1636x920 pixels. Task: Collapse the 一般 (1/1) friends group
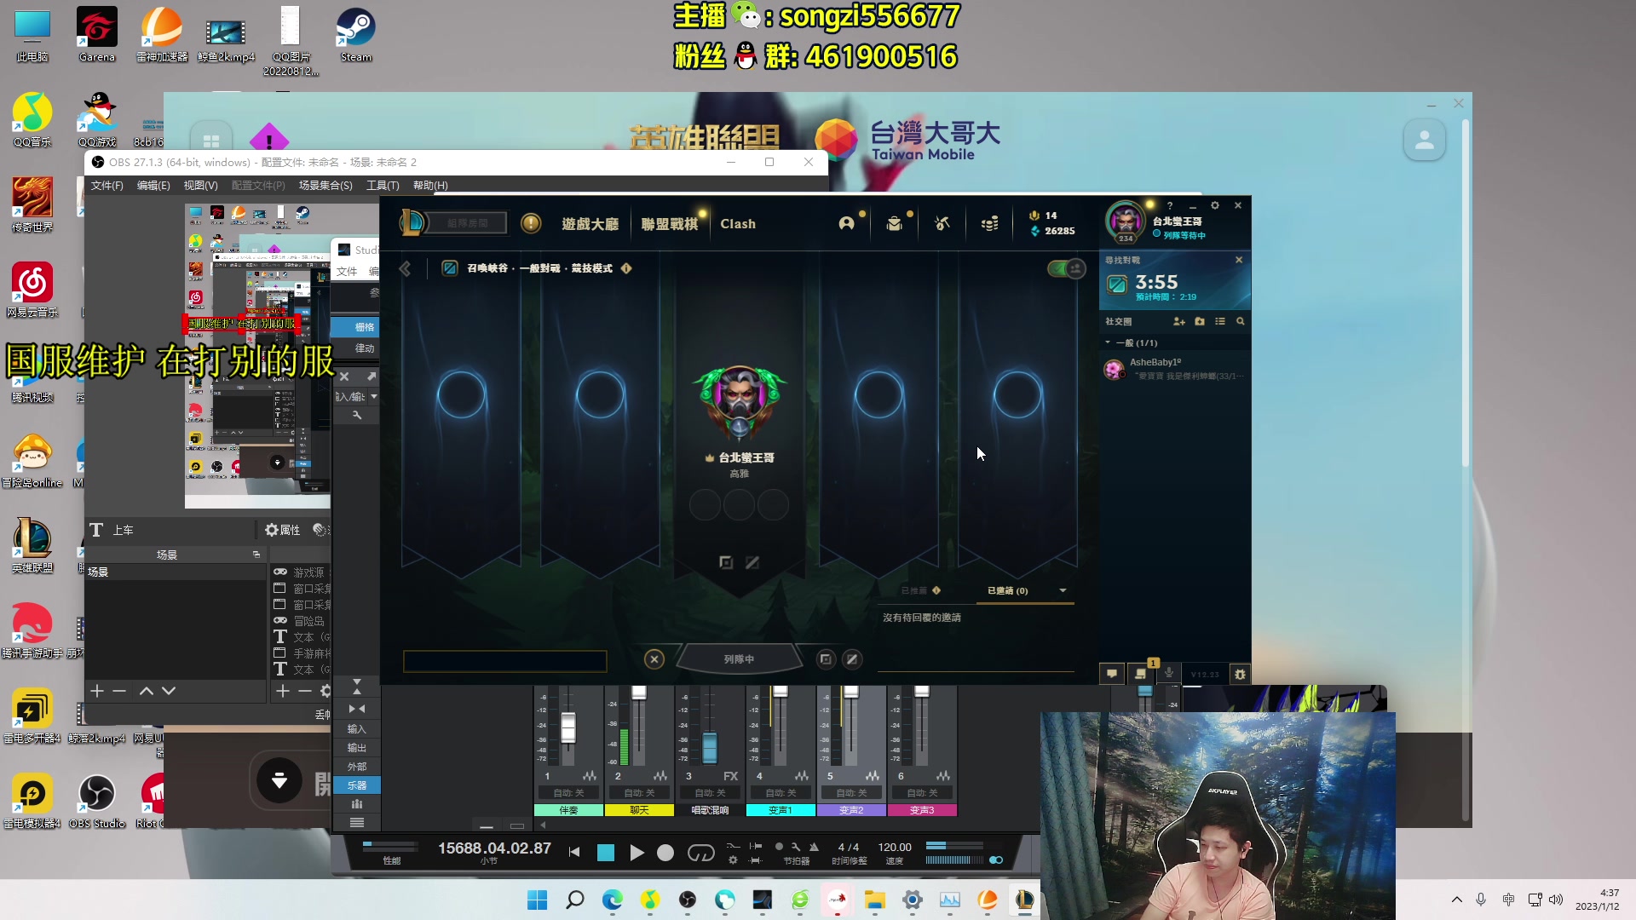click(1108, 342)
